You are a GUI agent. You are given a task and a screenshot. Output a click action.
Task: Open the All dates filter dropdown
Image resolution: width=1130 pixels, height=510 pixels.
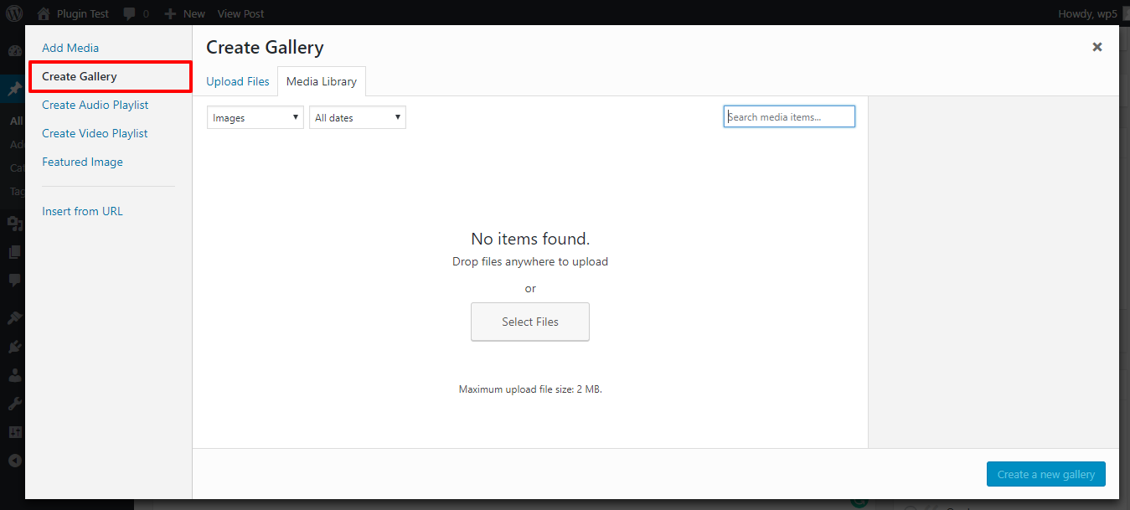pyautogui.click(x=358, y=117)
